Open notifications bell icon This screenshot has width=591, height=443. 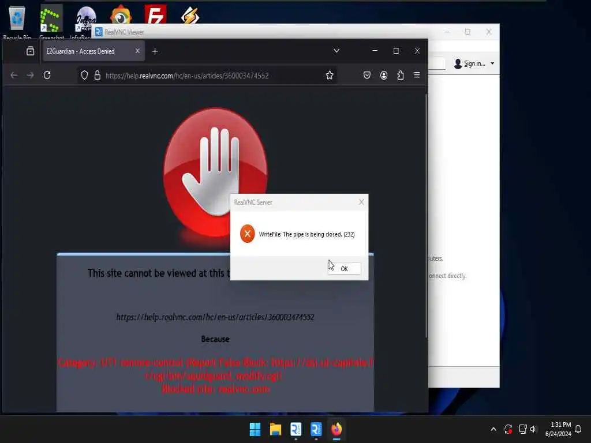(x=578, y=429)
